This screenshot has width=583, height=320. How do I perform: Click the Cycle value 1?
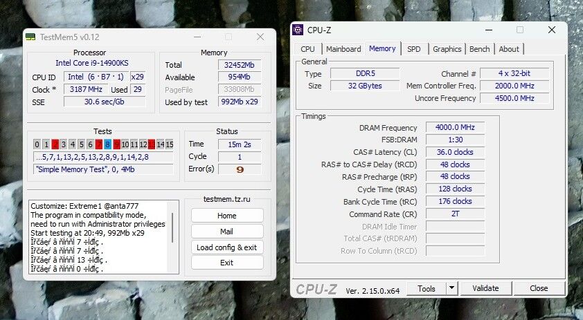[x=240, y=157]
